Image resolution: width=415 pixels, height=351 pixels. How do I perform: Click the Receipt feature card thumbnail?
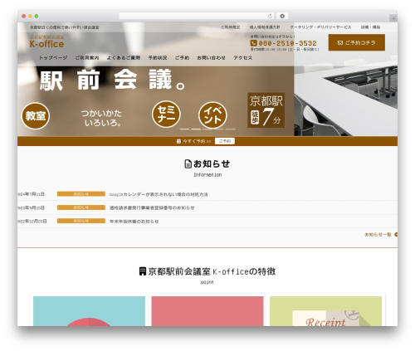pos(325,311)
